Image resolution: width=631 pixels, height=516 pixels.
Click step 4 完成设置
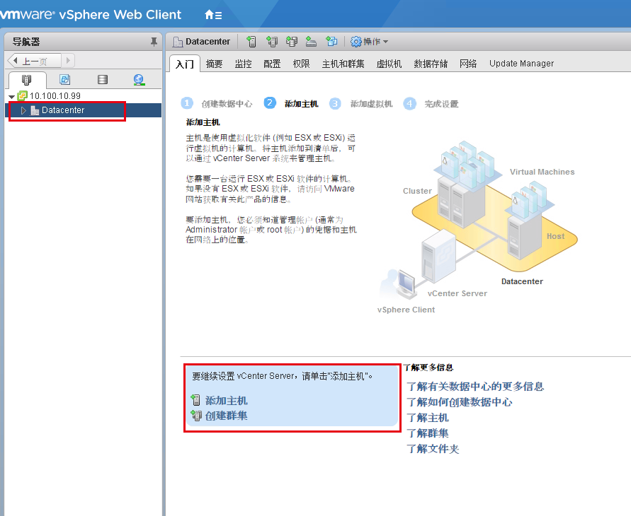click(x=431, y=104)
